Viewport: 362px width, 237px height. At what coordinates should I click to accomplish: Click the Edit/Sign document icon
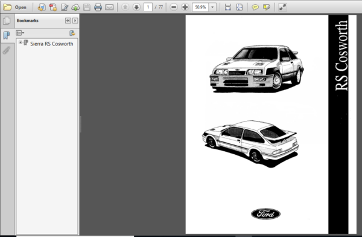pyautogui.click(x=64, y=7)
